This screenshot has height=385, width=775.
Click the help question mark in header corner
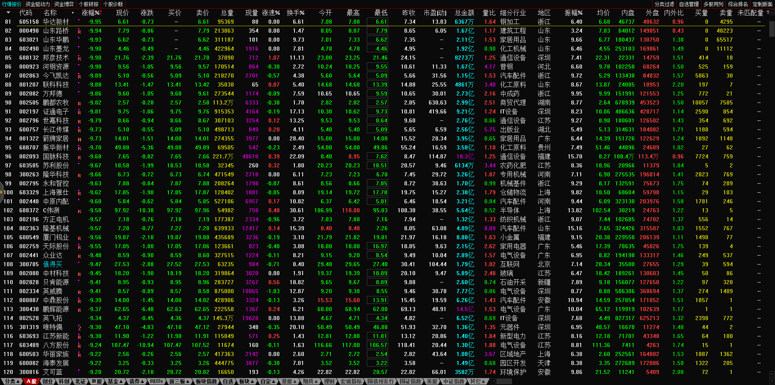[x=768, y=13]
